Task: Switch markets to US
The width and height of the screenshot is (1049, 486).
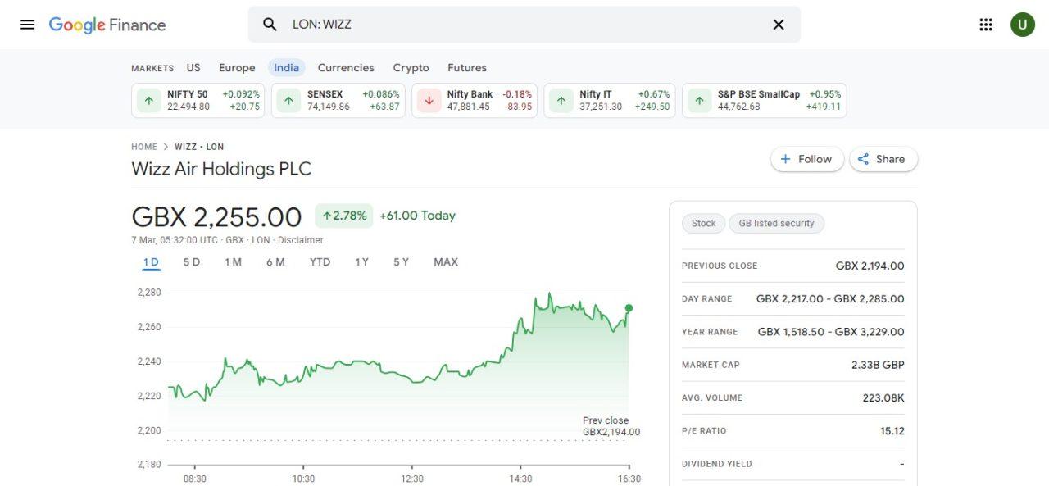Action: click(x=193, y=68)
